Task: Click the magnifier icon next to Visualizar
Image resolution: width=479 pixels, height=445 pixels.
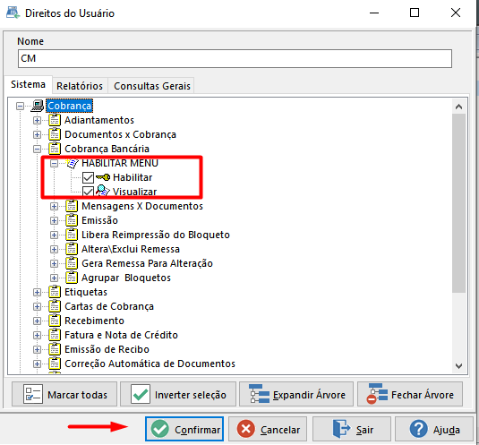Action: [x=103, y=191]
